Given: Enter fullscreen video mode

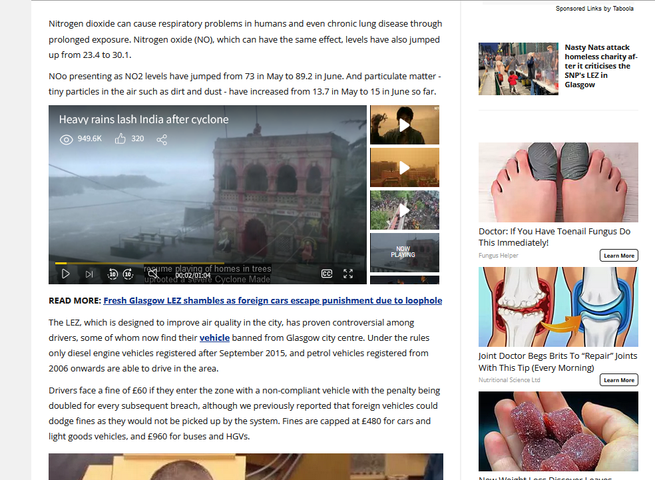Looking at the screenshot, I should pos(348,274).
